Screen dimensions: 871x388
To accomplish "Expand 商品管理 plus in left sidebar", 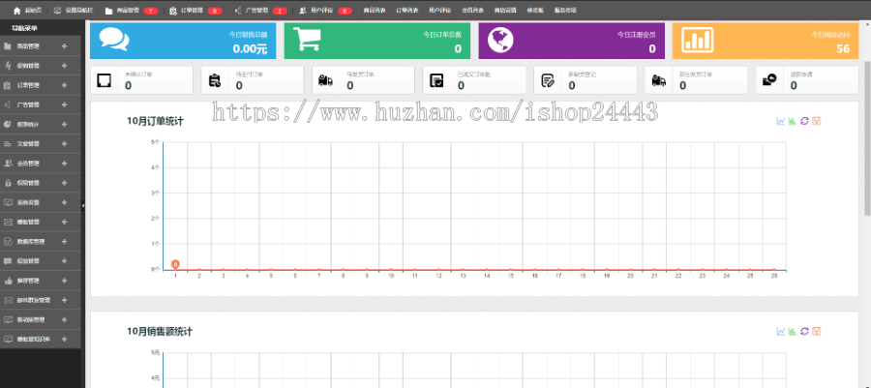I will pos(64,46).
